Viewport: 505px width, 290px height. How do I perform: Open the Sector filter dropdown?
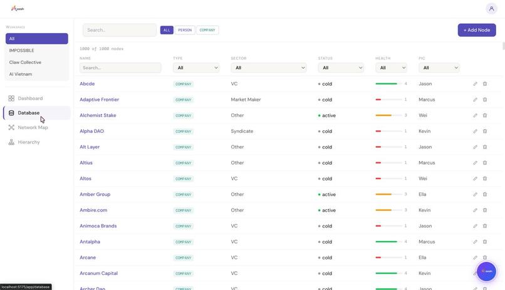(x=268, y=68)
